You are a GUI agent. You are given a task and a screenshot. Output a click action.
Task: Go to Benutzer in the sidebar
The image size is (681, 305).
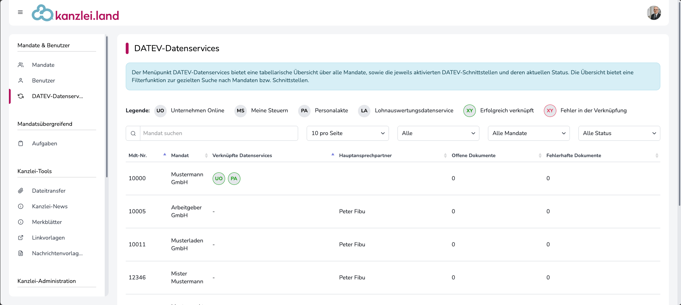[x=43, y=81]
